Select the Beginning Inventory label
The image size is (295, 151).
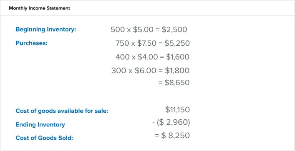click(x=46, y=30)
